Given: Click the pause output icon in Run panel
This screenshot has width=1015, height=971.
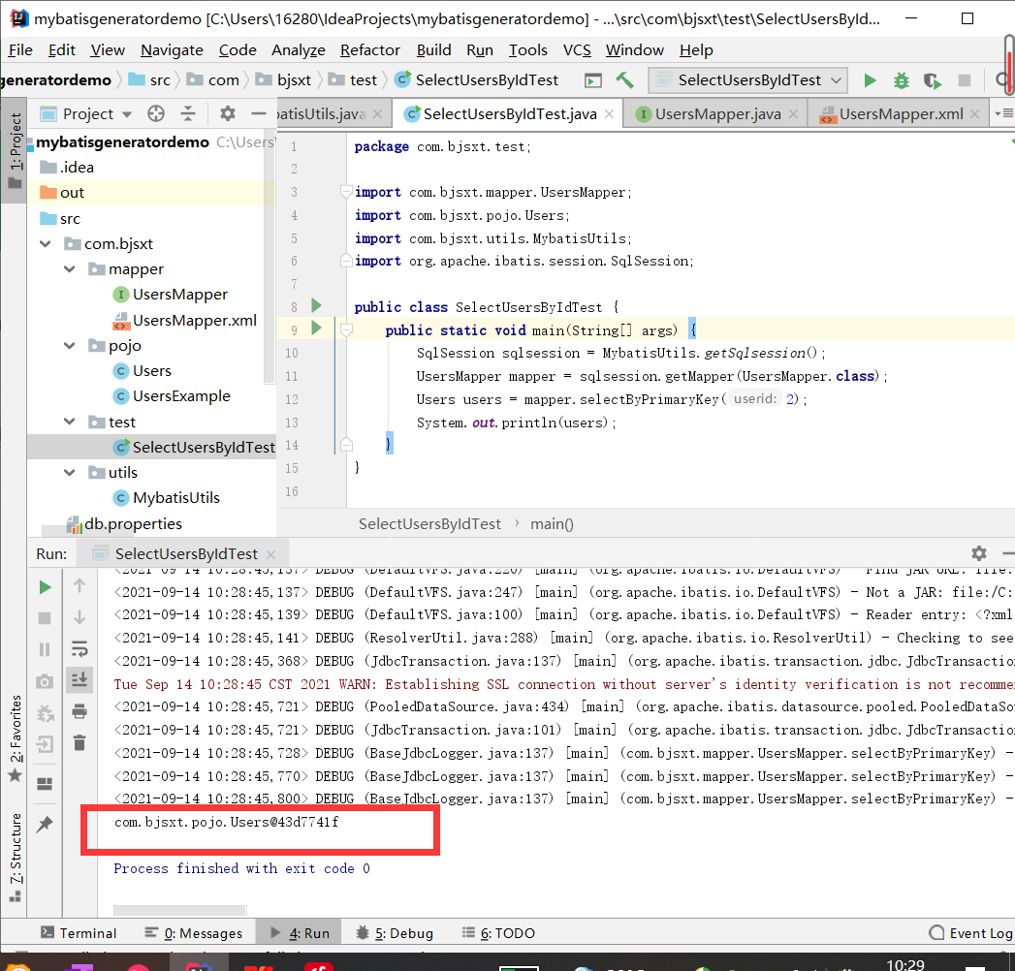Looking at the screenshot, I should pos(45,649).
